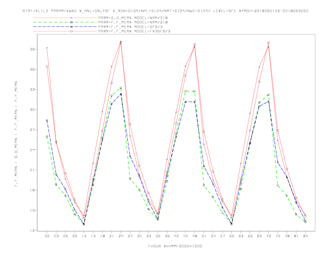The image size is (333, 257).
Task: Click the x-axis tick label 60
Action: coord(232,236)
